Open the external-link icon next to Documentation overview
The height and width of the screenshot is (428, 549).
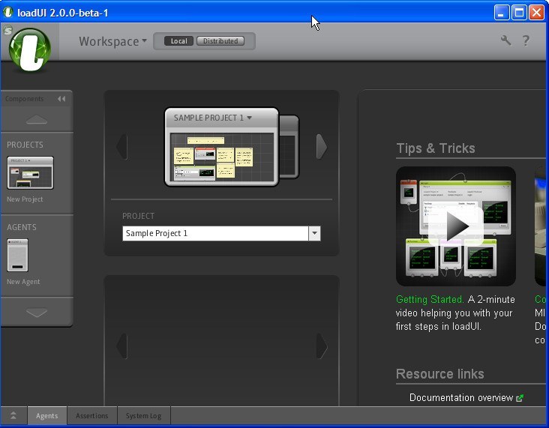pyautogui.click(x=520, y=398)
